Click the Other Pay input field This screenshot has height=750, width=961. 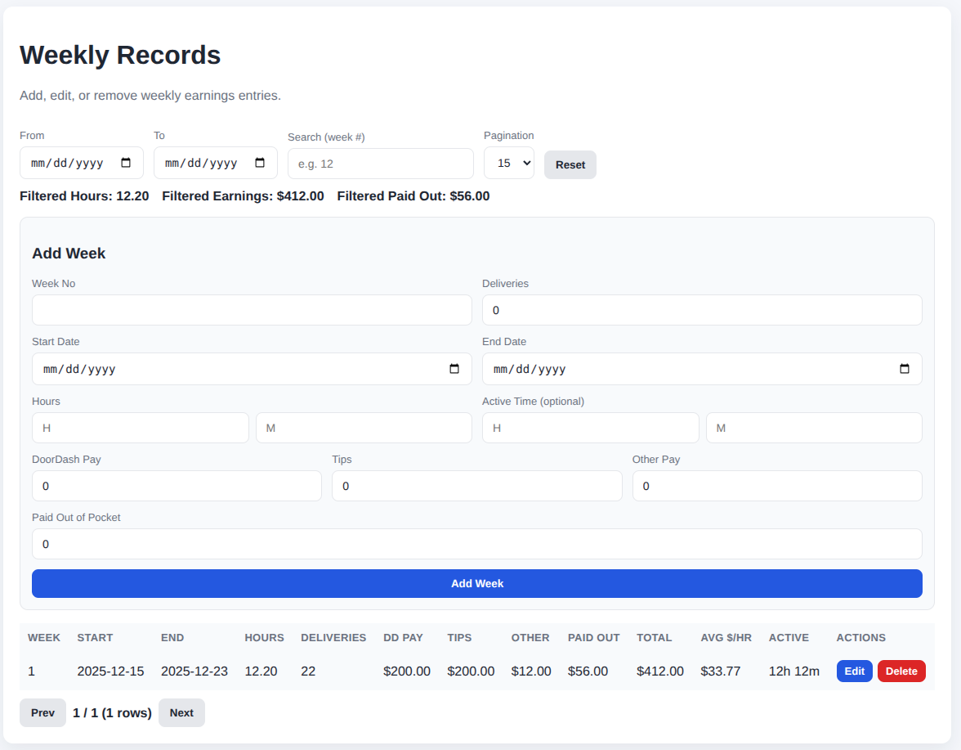tap(776, 486)
